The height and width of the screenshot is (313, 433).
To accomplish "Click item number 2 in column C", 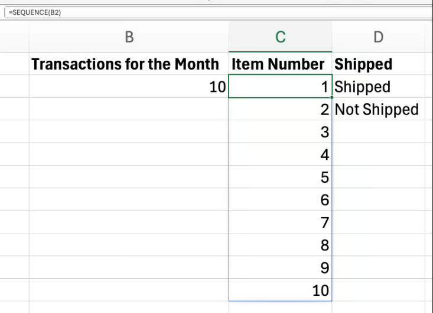I will coord(281,109).
